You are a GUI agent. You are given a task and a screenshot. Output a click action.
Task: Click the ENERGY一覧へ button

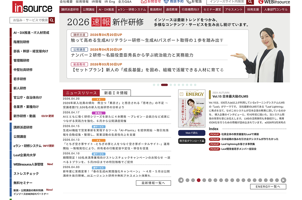pos(268,186)
